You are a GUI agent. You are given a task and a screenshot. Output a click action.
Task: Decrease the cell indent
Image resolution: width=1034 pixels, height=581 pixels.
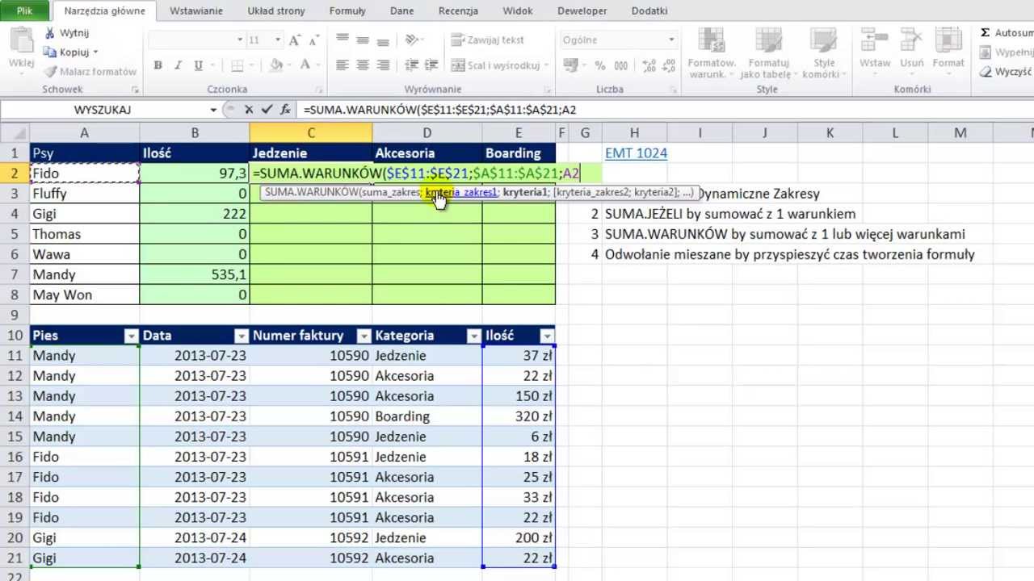click(x=412, y=65)
